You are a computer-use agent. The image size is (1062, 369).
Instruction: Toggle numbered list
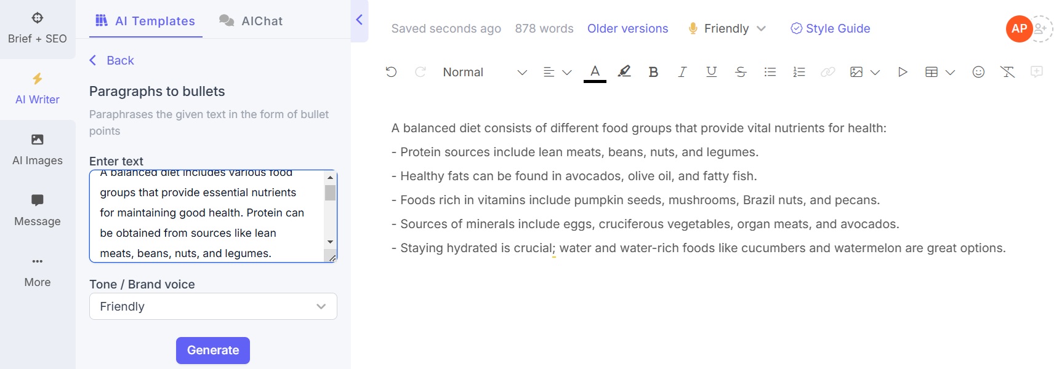(x=799, y=72)
